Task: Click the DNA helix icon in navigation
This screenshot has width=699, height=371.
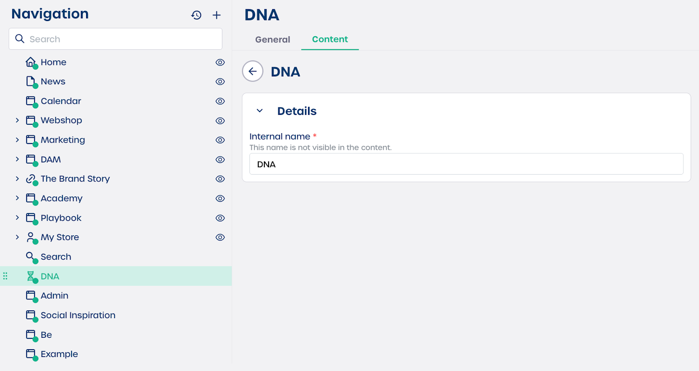Action: tap(31, 276)
